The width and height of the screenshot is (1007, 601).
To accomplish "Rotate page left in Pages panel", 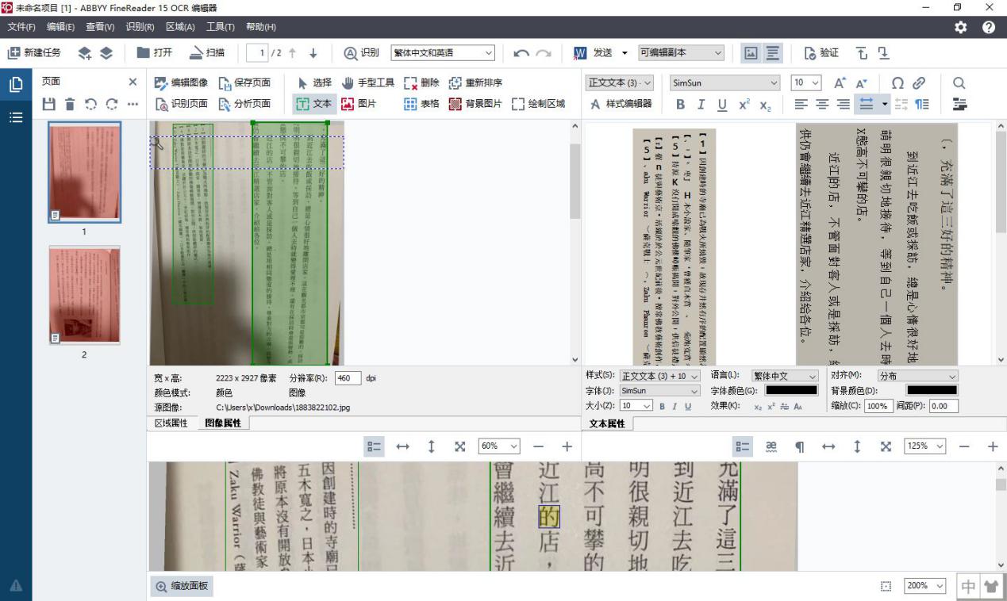I will point(90,104).
